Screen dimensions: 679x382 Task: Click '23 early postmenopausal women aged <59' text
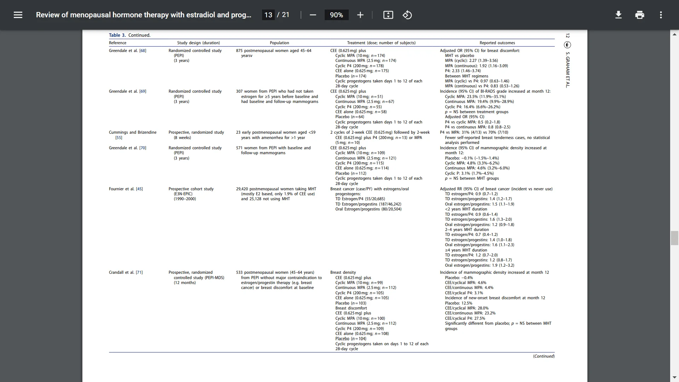(x=275, y=132)
